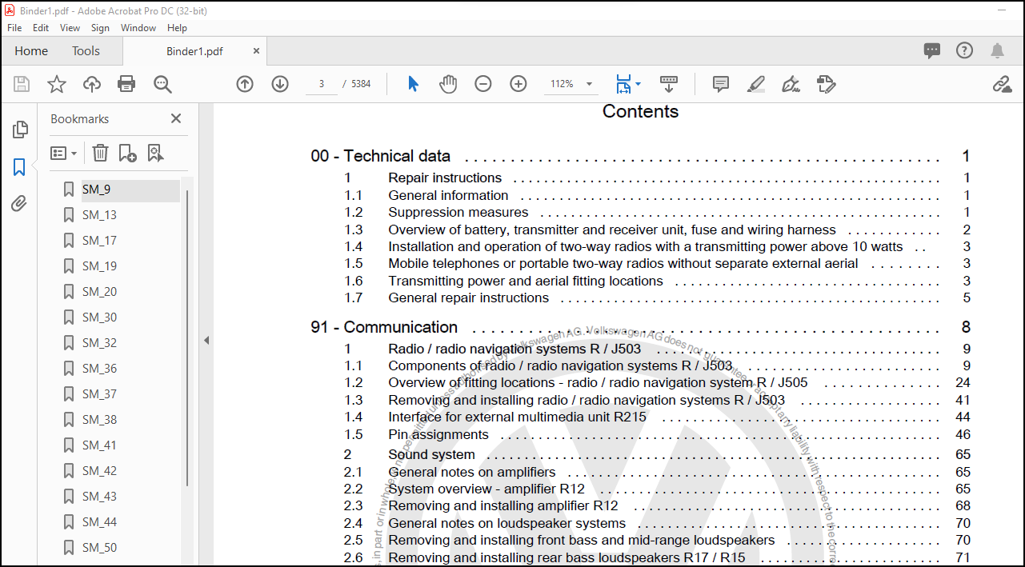Select the SM_13 bookmark

[x=99, y=215]
